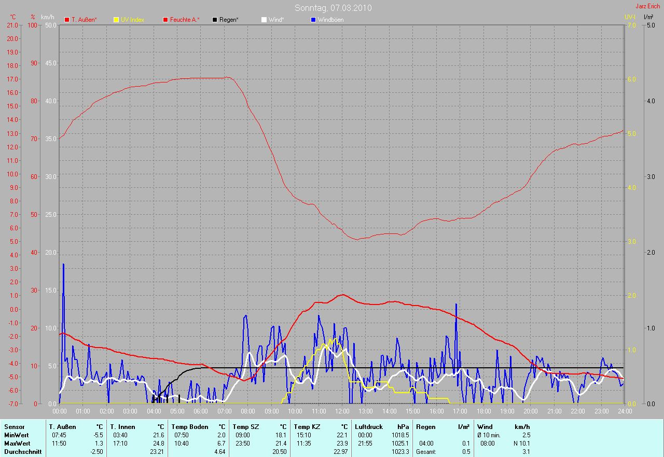The width and height of the screenshot is (664, 457).
Task: Click the red T. Außen legend swatch
Action: point(67,20)
